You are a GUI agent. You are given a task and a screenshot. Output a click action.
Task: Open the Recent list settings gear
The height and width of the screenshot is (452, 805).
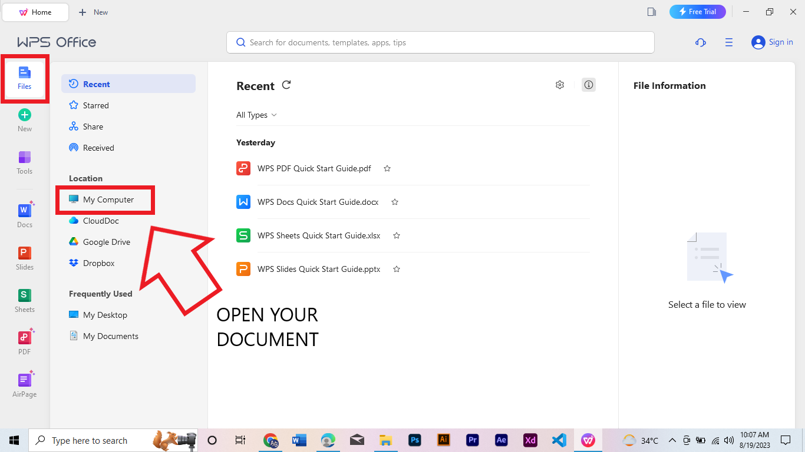(x=560, y=85)
